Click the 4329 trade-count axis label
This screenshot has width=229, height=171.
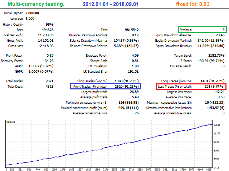tap(209, 170)
